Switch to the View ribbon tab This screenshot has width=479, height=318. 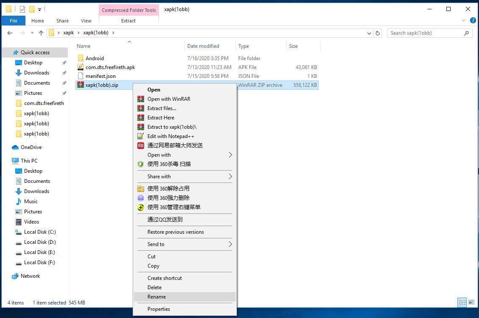(86, 20)
